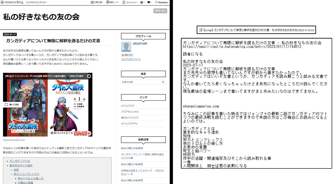Click the text file icon beside 【scrap】 filename
This screenshot has height=184, width=335.
click(200, 30)
